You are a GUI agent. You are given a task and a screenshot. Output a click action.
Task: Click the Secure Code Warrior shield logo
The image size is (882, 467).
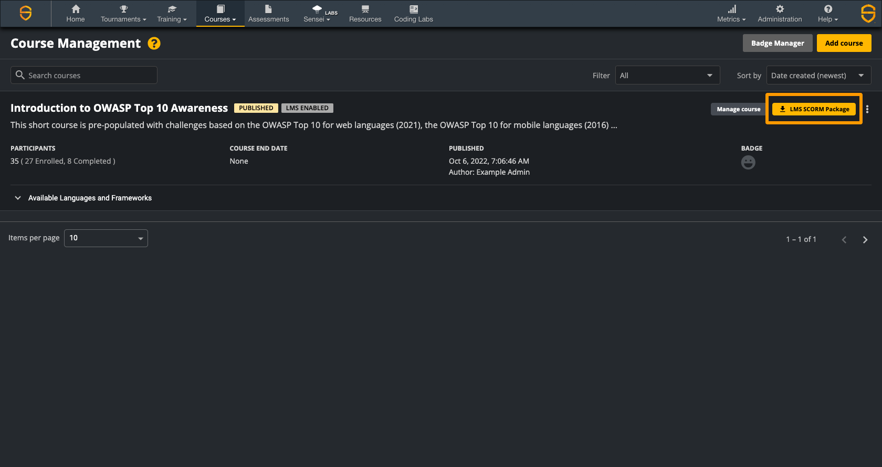(x=26, y=13)
